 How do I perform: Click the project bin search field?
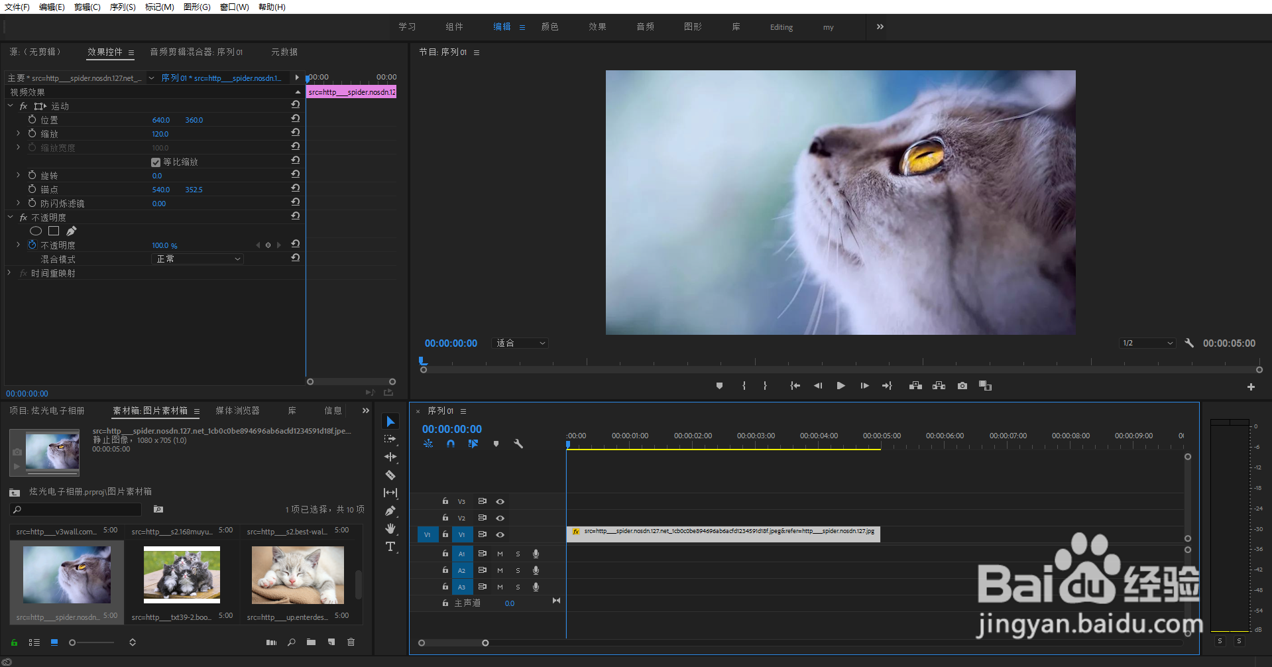click(76, 509)
